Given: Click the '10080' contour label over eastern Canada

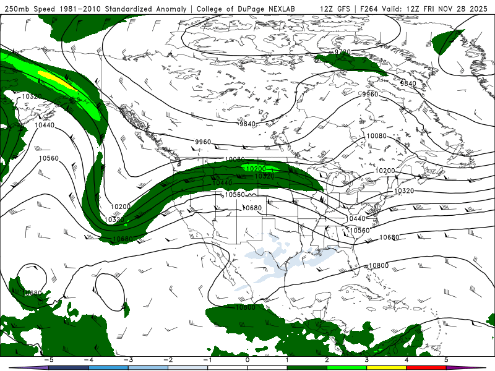Looking at the screenshot, I should (x=377, y=136).
